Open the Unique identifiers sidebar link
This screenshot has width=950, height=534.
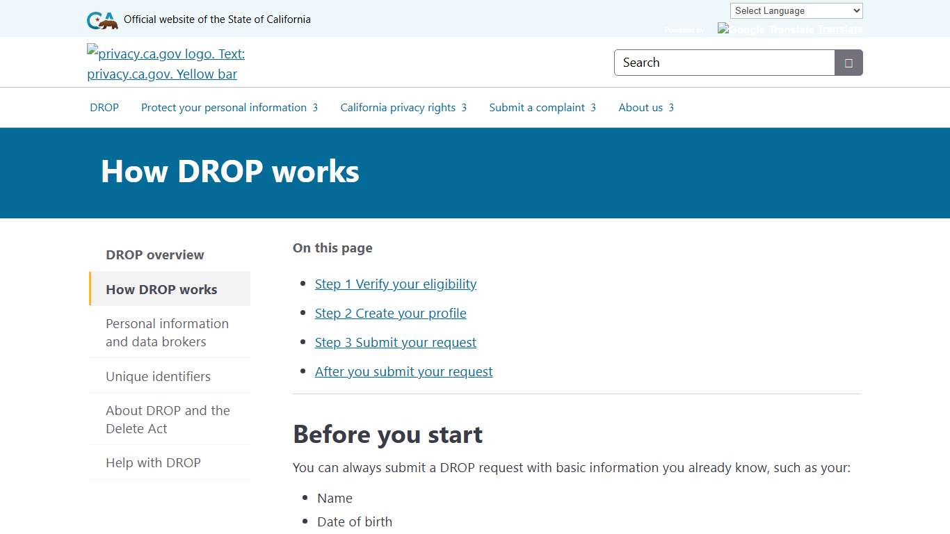(158, 376)
